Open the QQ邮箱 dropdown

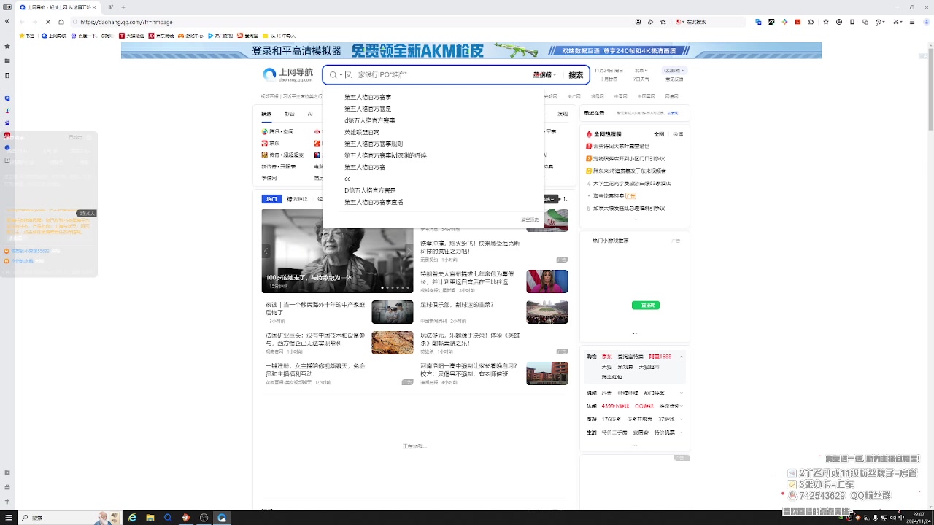(675, 70)
